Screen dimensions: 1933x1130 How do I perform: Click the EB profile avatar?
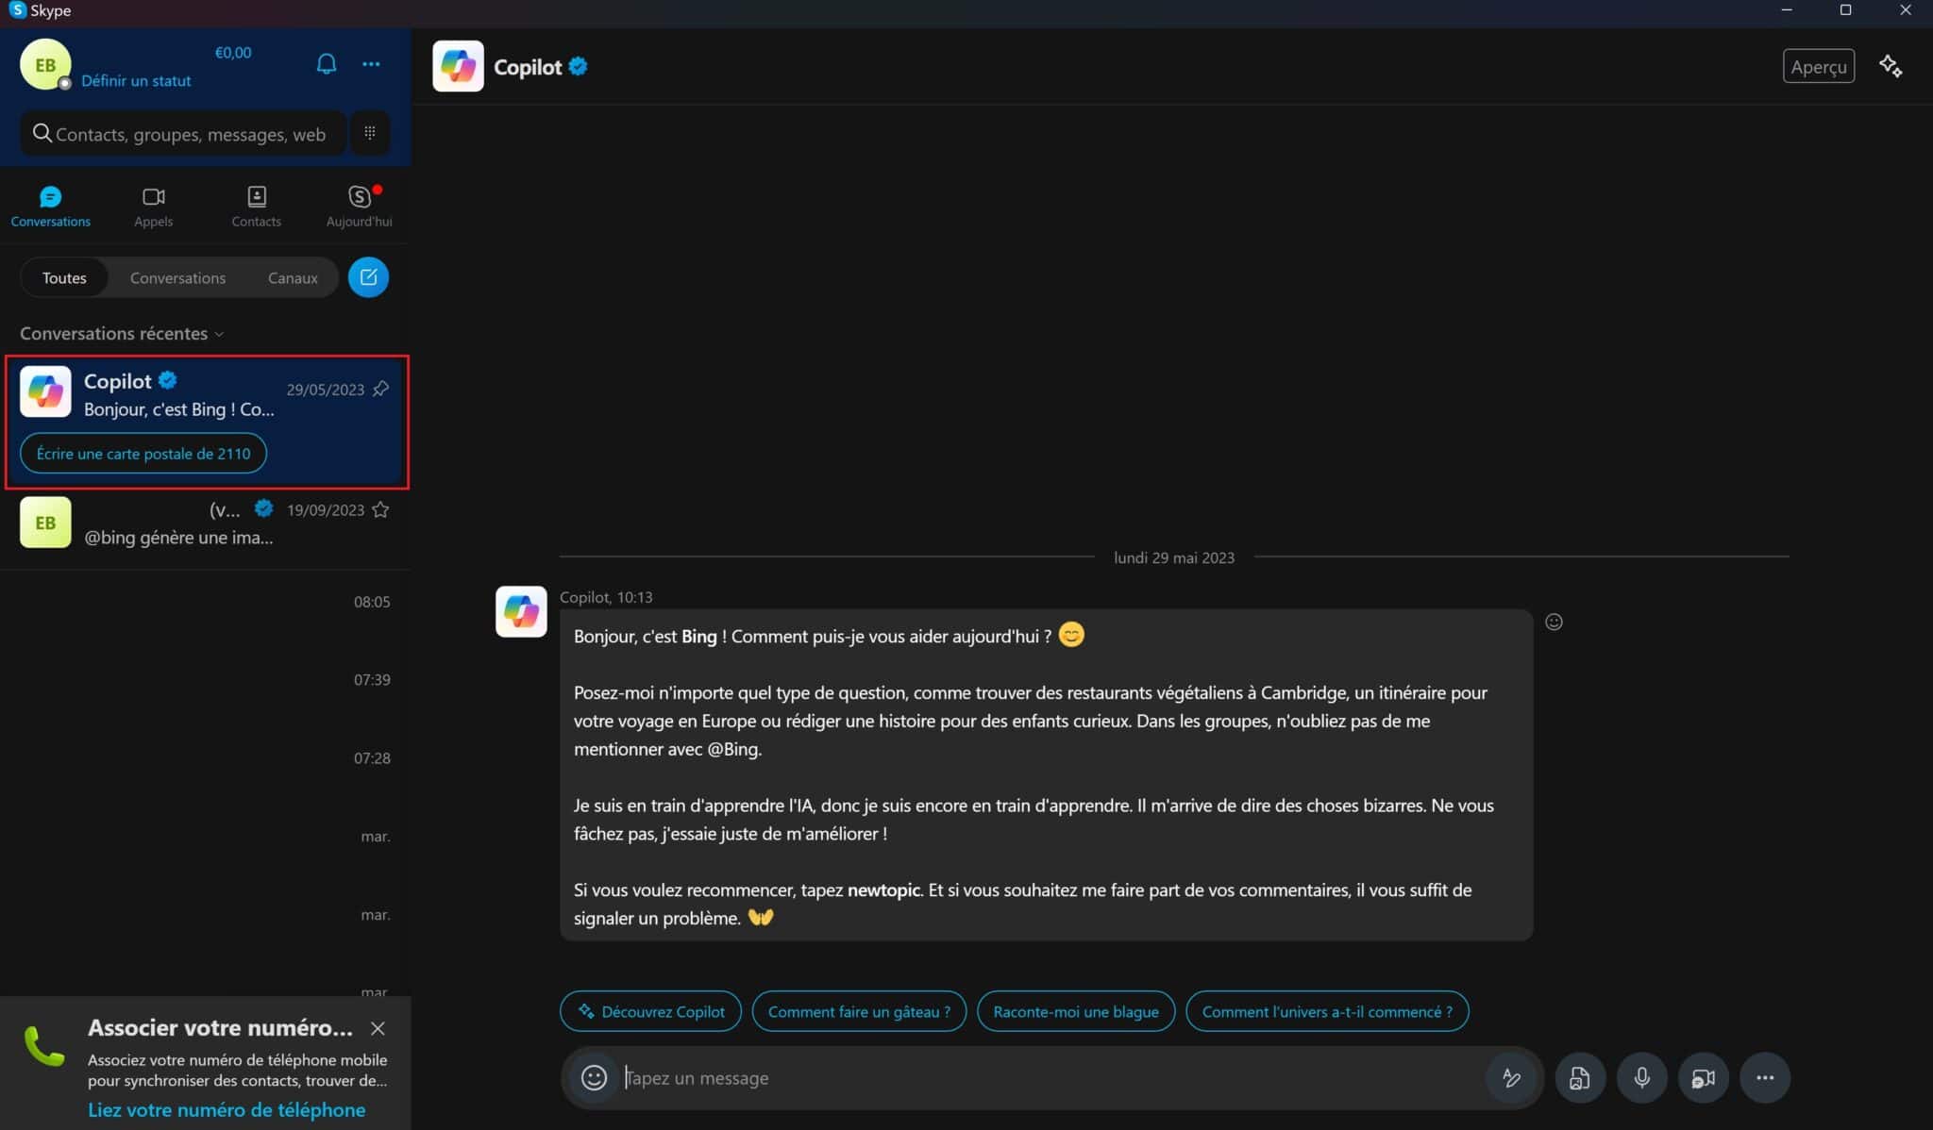click(x=45, y=64)
